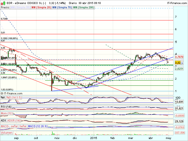Toggle the MACD (12 26 9) legend
The image size is (188, 141).
tap(38, 126)
